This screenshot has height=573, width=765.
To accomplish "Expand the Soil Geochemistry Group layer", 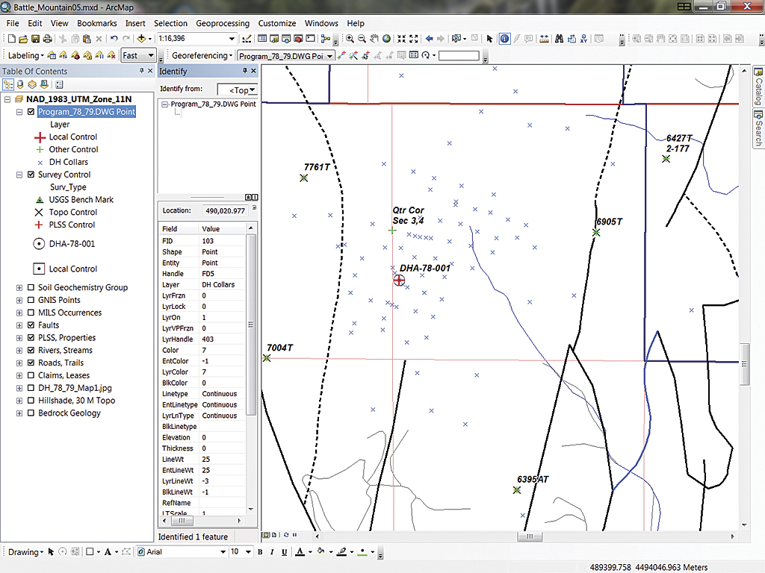I will [19, 287].
